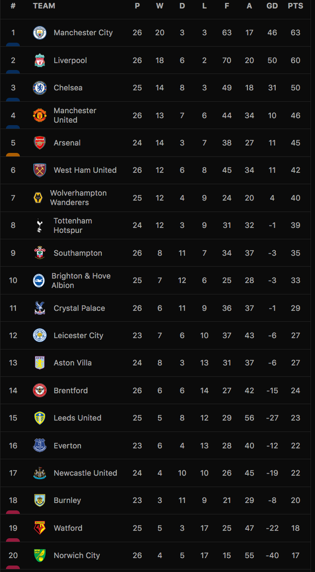Open the Southampton team link
315x572 pixels.
click(78, 253)
